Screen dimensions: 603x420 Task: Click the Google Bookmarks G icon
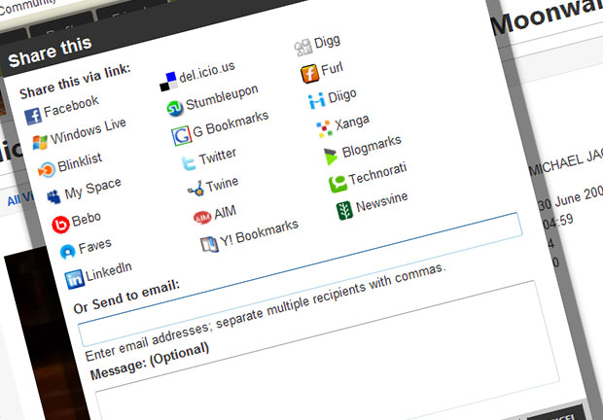click(181, 136)
